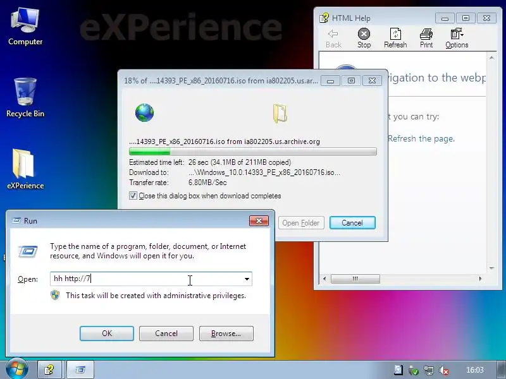Click the administrative privileges shield icon
Image resolution: width=506 pixels, height=379 pixels.
(x=55, y=295)
